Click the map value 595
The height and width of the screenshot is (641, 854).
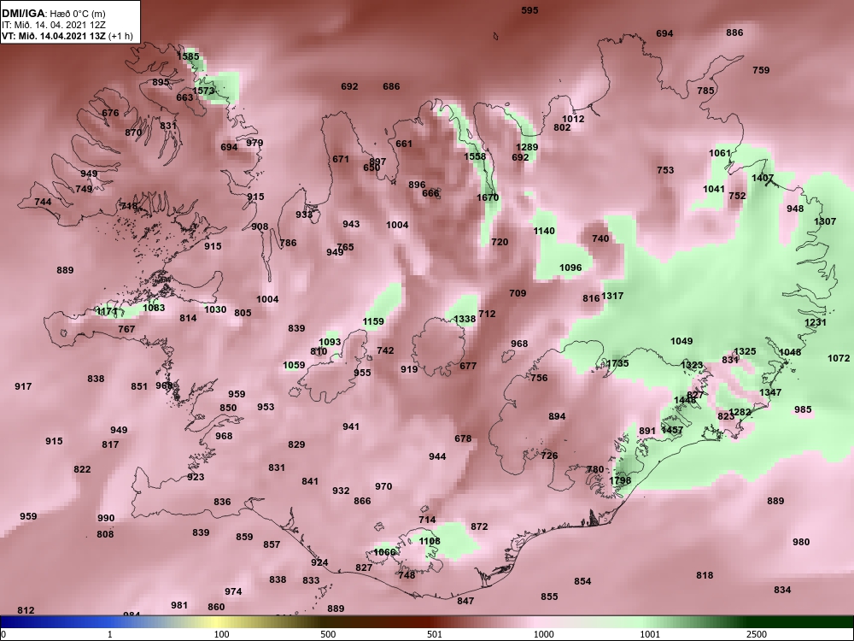[x=529, y=10]
